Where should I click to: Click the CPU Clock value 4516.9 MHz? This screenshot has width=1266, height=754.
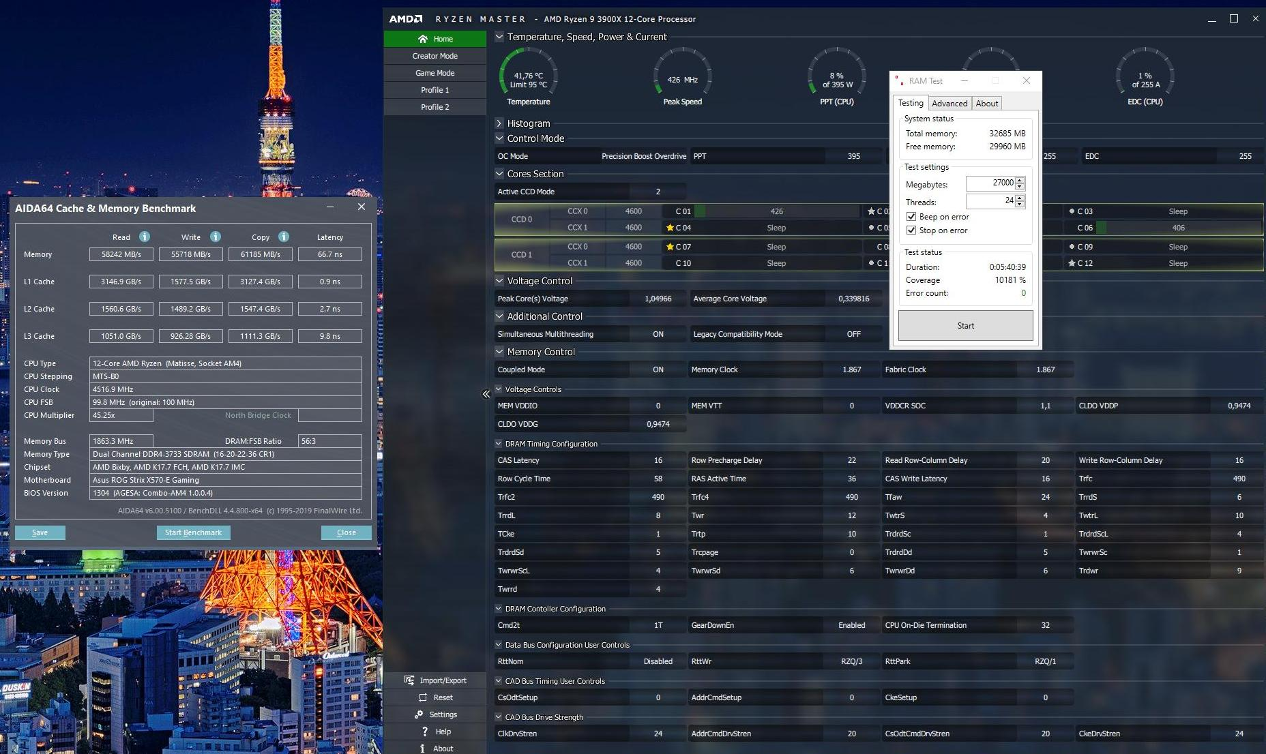pos(226,389)
